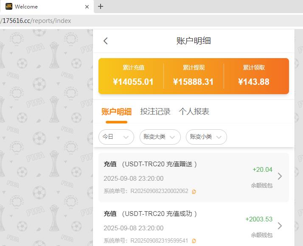
Task: Select the 账户明细 tab
Action: [x=116, y=112]
